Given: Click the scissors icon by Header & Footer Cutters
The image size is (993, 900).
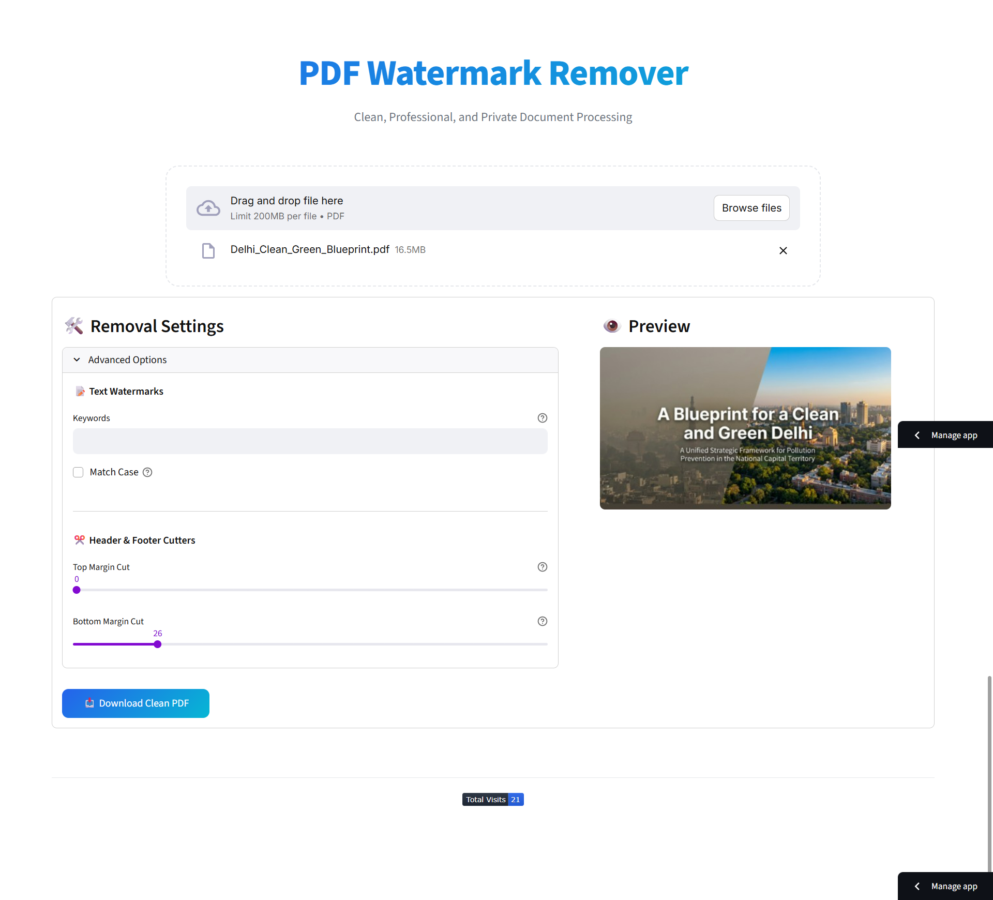Looking at the screenshot, I should click(80, 540).
